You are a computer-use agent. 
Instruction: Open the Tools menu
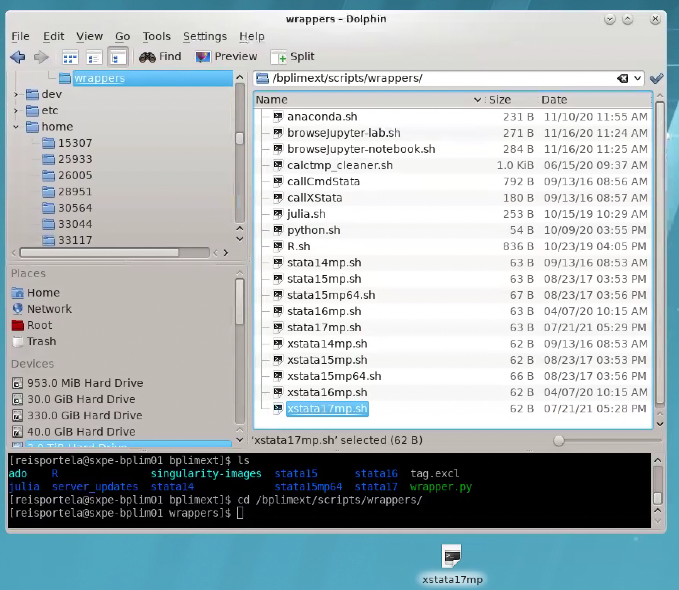[x=156, y=36]
